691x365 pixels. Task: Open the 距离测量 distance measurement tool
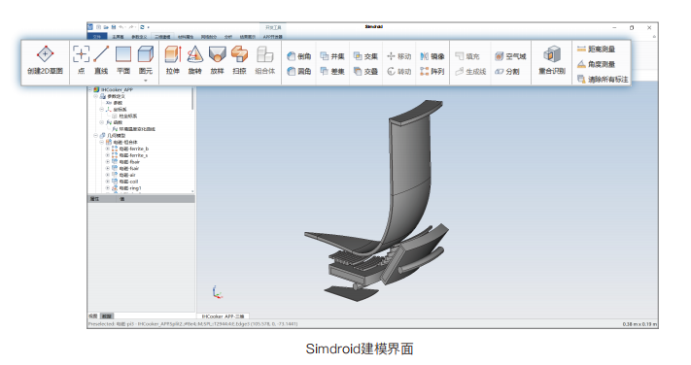click(596, 49)
